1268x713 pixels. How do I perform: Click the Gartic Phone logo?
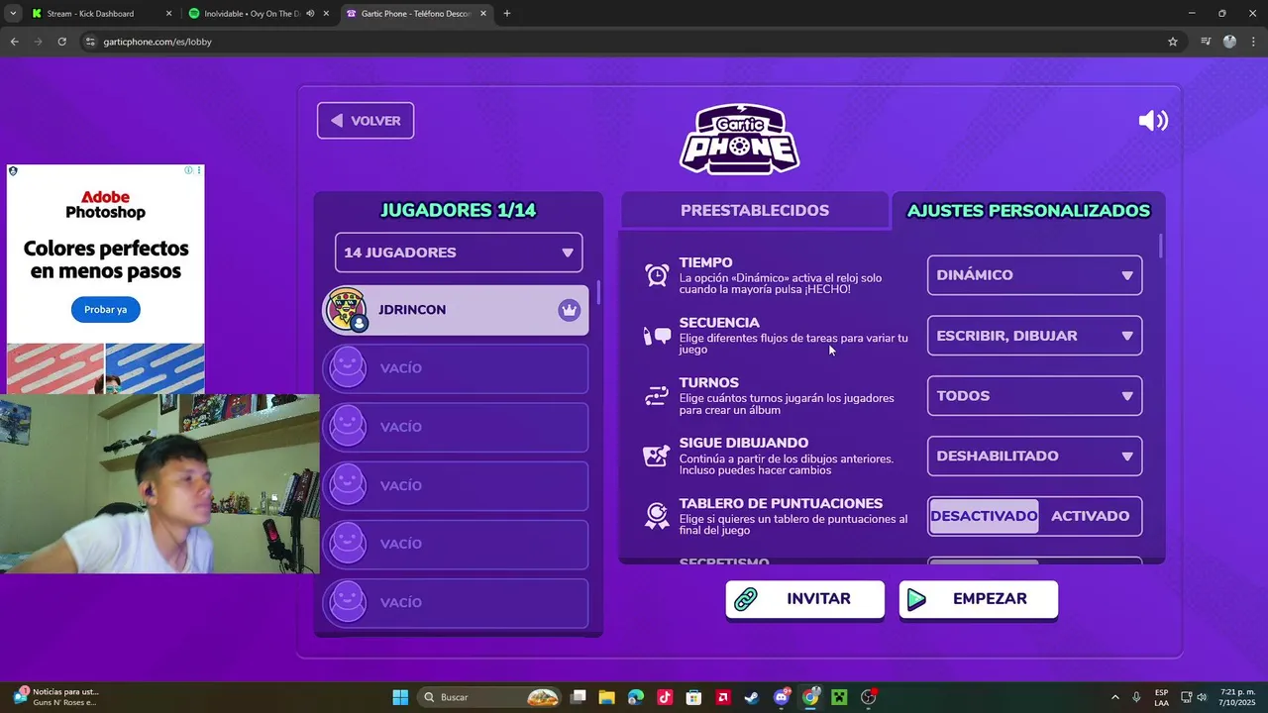[x=739, y=139]
